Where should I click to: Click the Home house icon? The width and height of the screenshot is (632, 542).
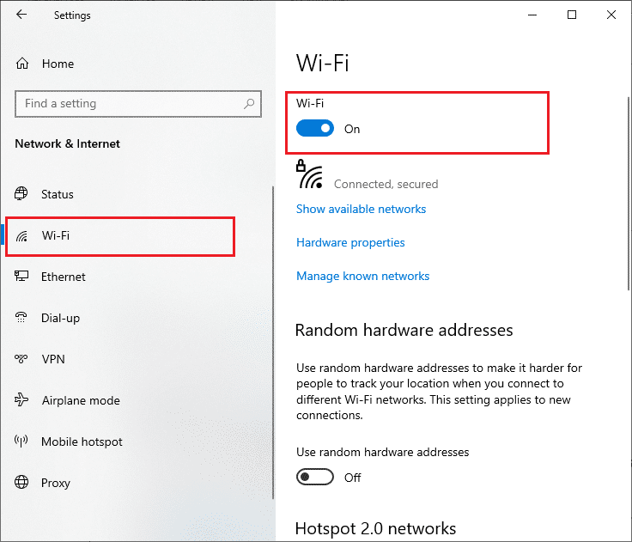[x=22, y=64]
